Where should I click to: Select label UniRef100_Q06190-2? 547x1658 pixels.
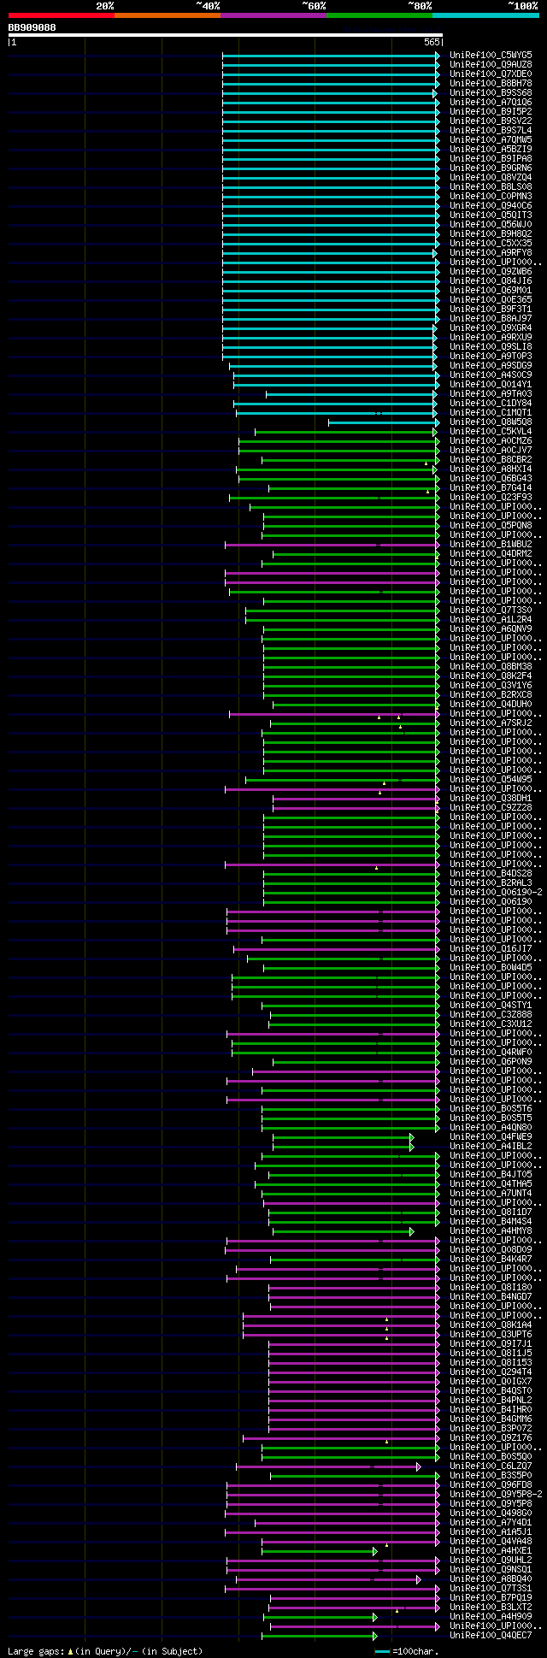click(x=496, y=892)
